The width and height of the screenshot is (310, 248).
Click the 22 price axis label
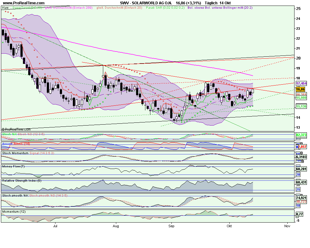click(x=298, y=38)
